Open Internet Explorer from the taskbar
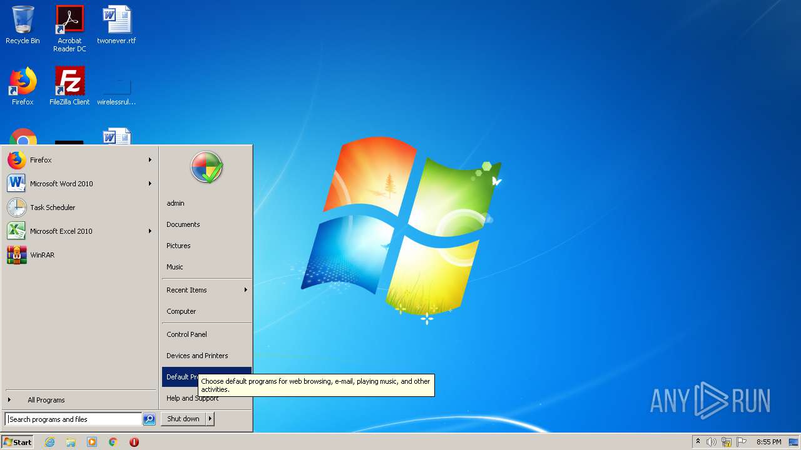 click(49, 442)
